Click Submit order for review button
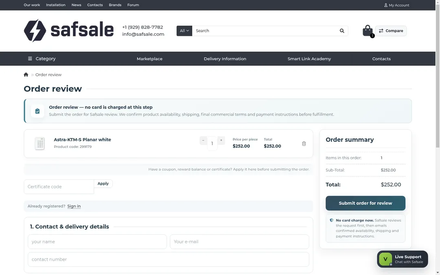This screenshot has height=275, width=440. [365, 203]
